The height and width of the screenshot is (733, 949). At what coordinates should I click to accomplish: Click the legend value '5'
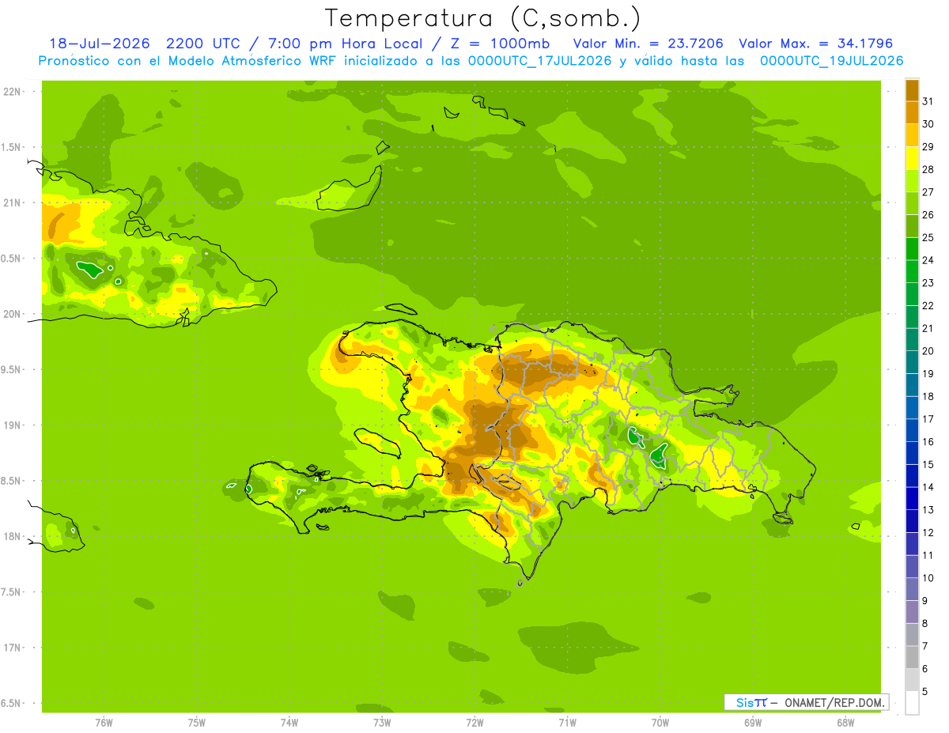coord(925,692)
